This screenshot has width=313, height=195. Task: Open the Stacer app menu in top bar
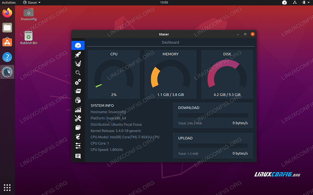tap(32, 3)
